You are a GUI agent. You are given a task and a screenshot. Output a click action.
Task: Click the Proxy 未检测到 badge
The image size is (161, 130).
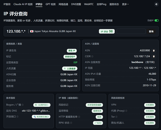tap(150, 111)
